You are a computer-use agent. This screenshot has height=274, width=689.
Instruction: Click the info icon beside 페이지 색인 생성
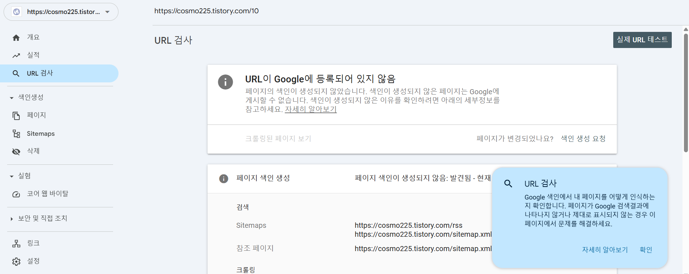pyautogui.click(x=224, y=178)
